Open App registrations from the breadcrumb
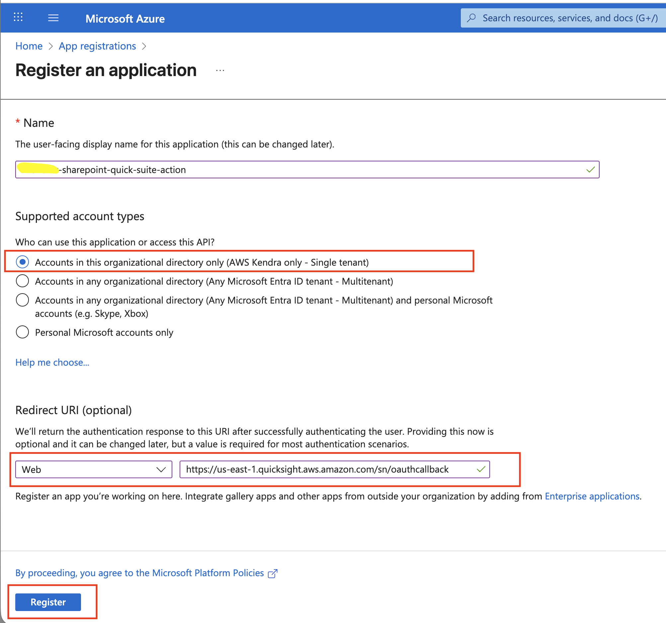The height and width of the screenshot is (623, 666). coord(97,46)
